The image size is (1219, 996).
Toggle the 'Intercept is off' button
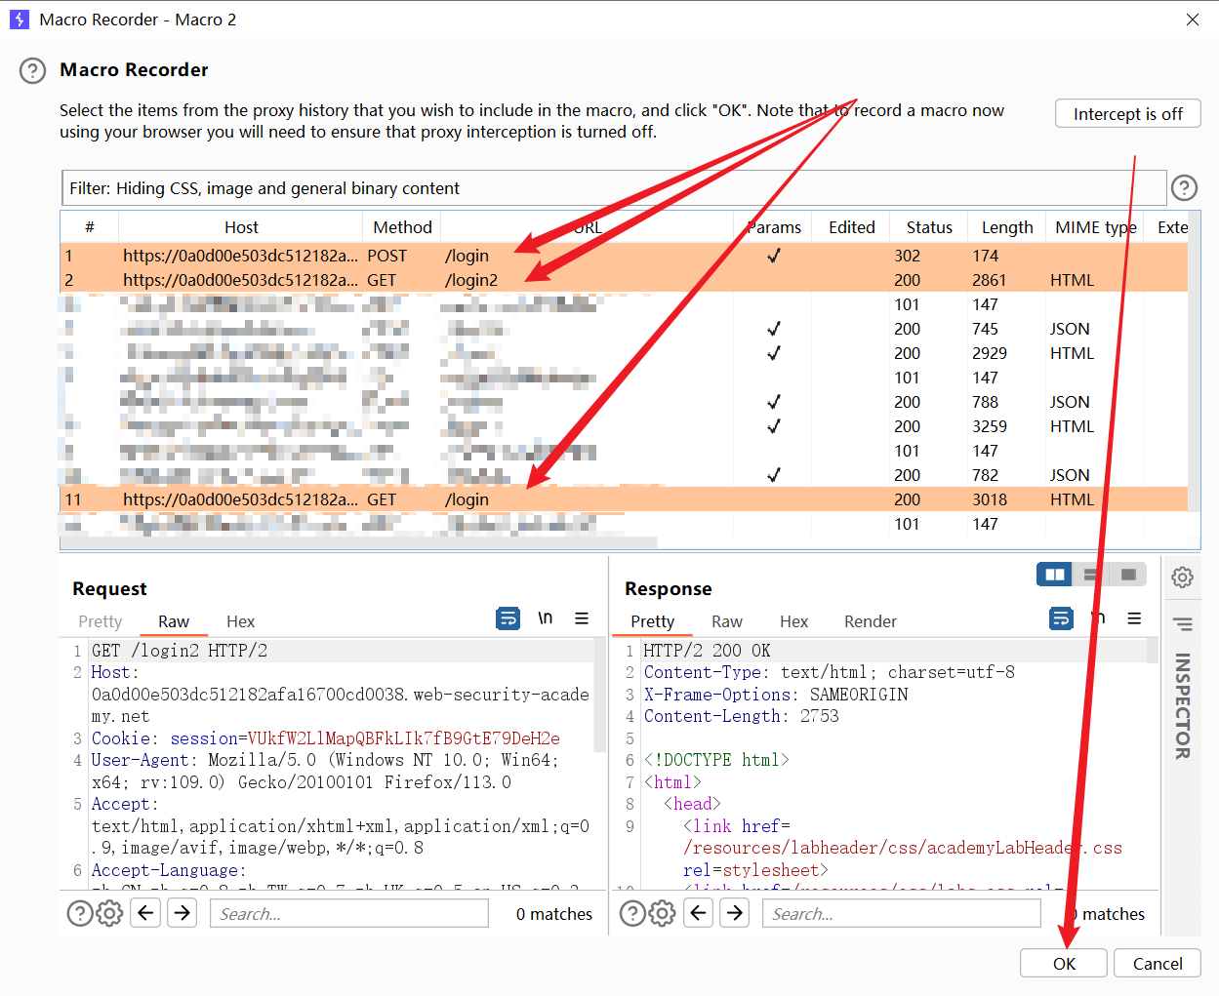[1127, 114]
